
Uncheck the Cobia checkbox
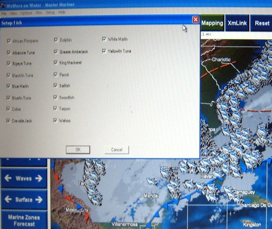8,109
